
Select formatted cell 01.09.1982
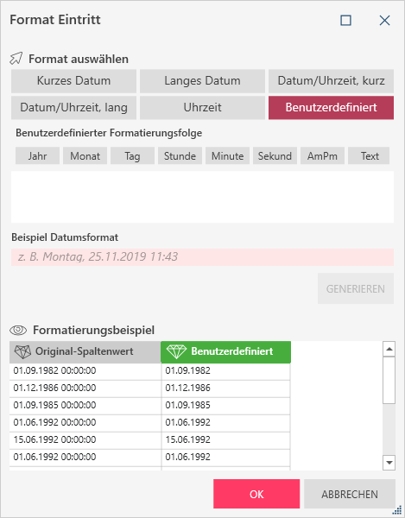tap(226, 371)
